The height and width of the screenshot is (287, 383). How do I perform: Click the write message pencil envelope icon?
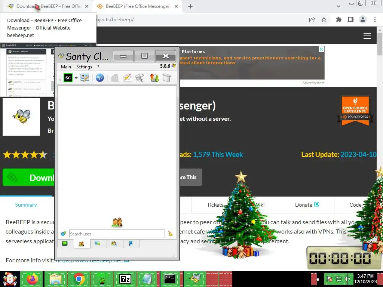click(127, 78)
